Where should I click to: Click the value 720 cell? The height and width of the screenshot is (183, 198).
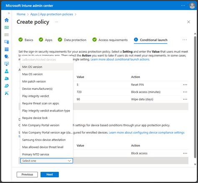(x=79, y=92)
